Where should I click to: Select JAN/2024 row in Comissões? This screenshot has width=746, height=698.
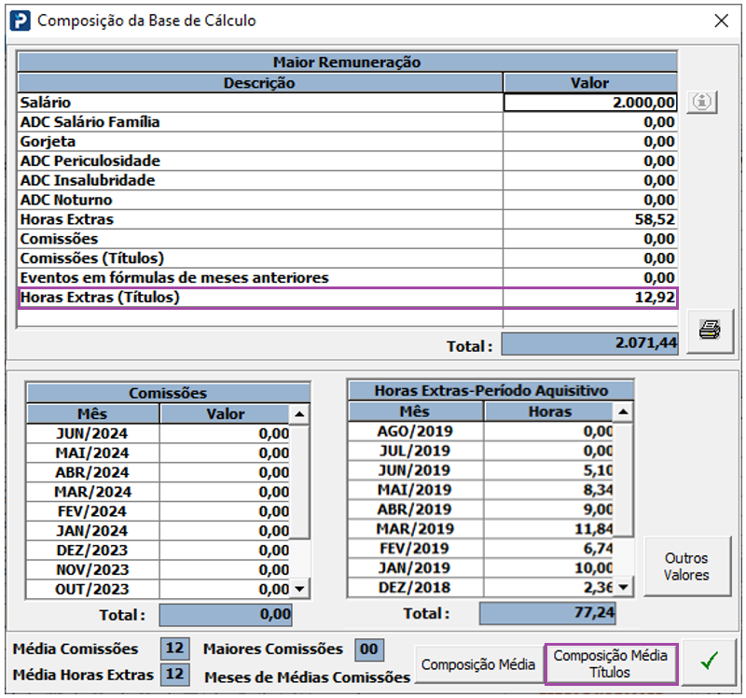coord(158,531)
